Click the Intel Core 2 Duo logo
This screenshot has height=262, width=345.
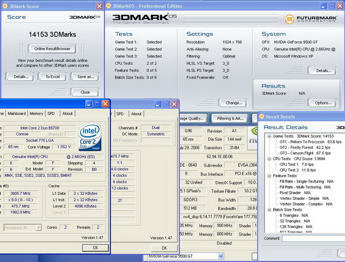pyautogui.click(x=90, y=137)
